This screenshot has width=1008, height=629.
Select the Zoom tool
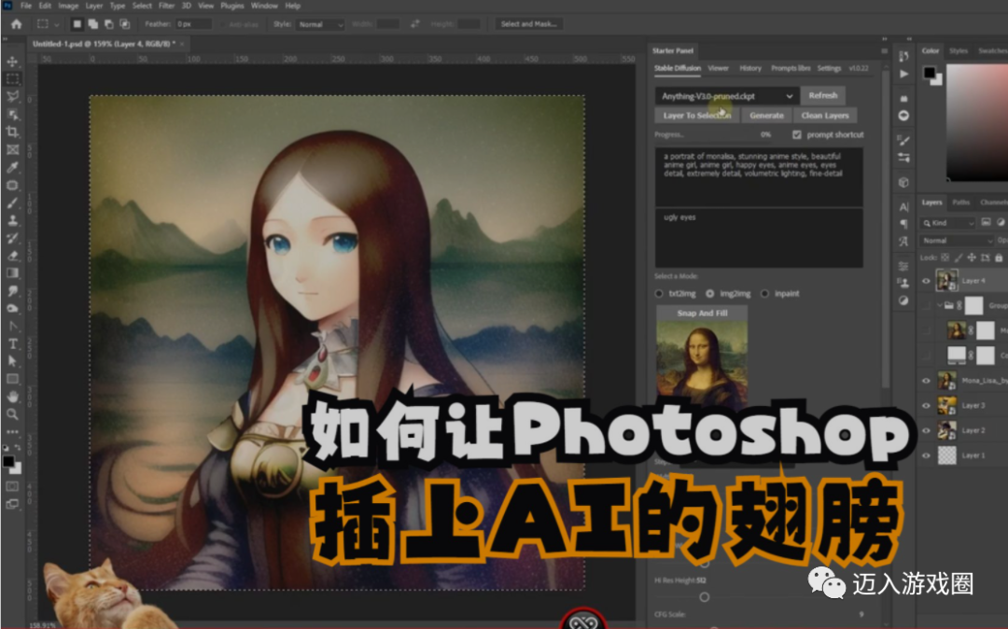(12, 414)
